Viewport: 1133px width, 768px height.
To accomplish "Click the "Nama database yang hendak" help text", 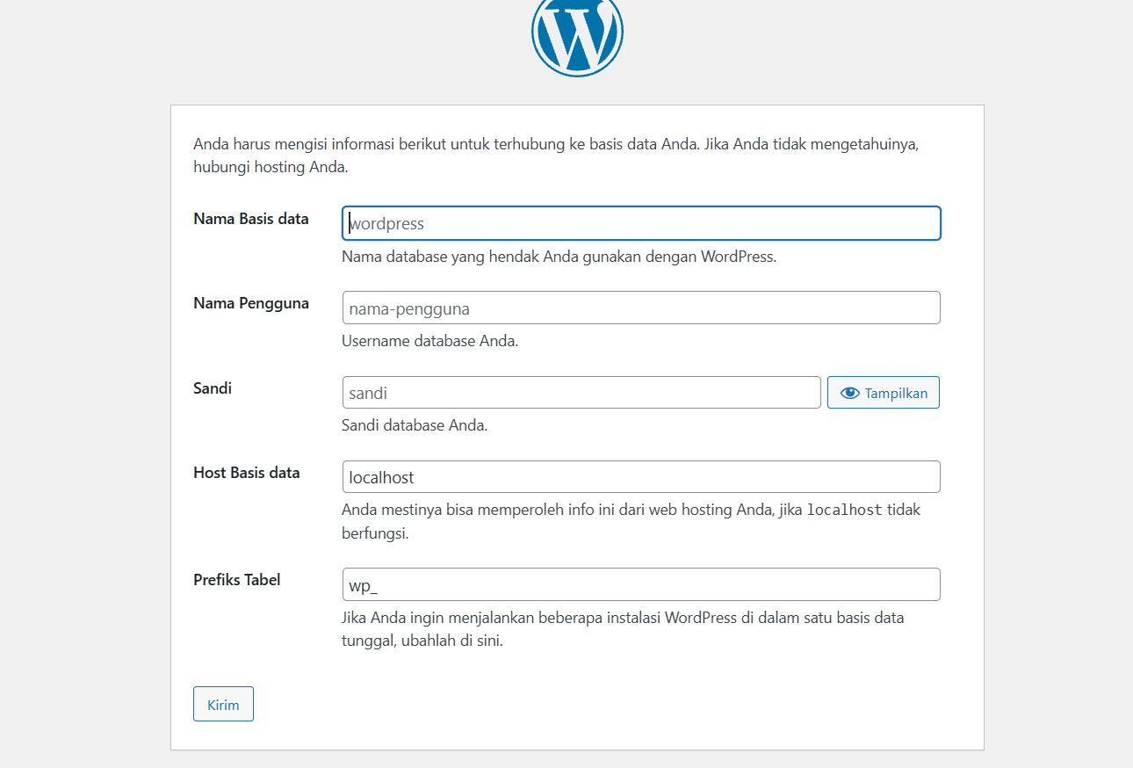I will click(x=559, y=257).
